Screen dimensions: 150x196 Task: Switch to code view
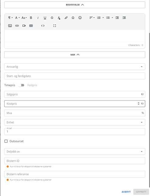point(43,26)
